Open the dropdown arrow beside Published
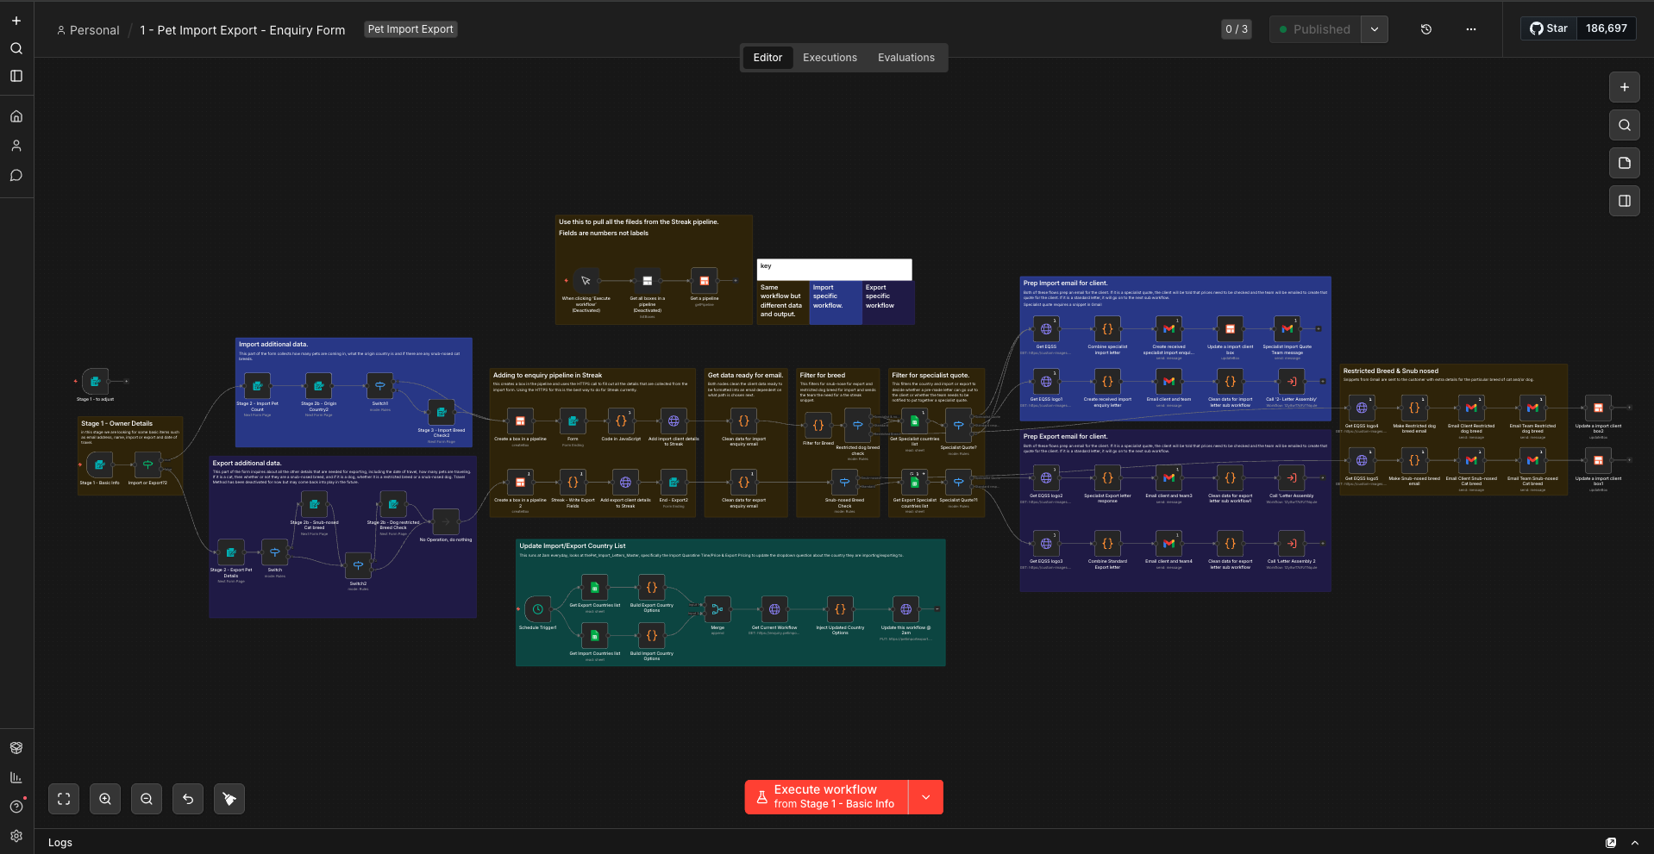Screen dimensions: 1654x854 pos(1375,29)
